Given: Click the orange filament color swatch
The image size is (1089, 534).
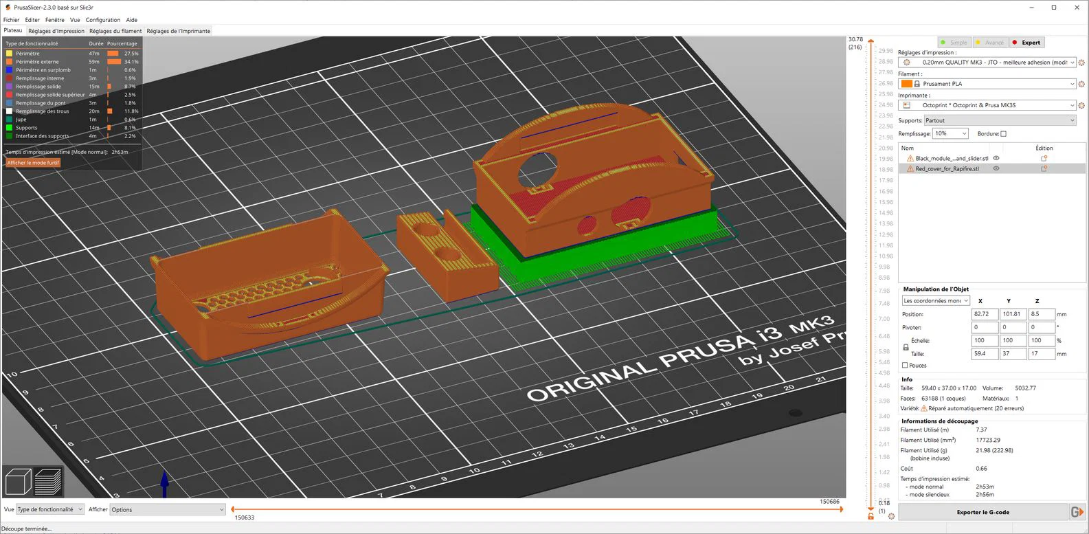Looking at the screenshot, I should 907,84.
